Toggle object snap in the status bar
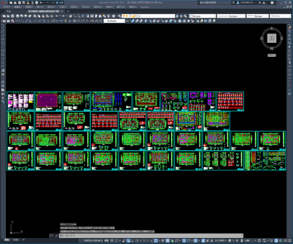 coord(156,241)
